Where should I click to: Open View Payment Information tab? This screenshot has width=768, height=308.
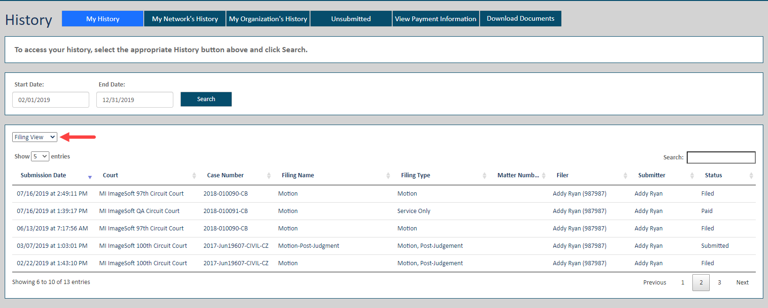click(435, 19)
